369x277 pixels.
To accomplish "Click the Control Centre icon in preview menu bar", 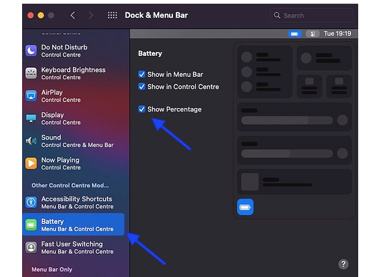I will click(x=313, y=34).
